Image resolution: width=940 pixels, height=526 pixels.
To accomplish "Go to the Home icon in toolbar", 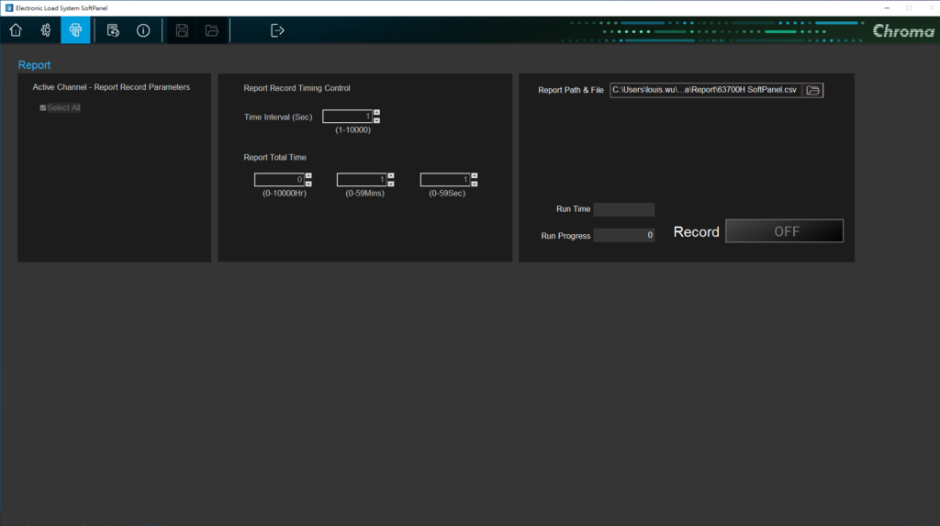I will (x=16, y=30).
